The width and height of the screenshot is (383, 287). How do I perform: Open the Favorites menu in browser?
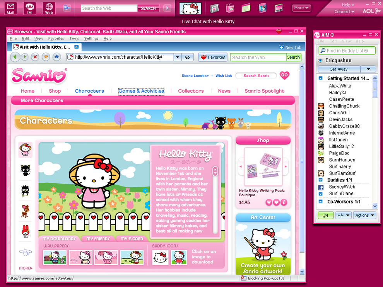coord(56,39)
